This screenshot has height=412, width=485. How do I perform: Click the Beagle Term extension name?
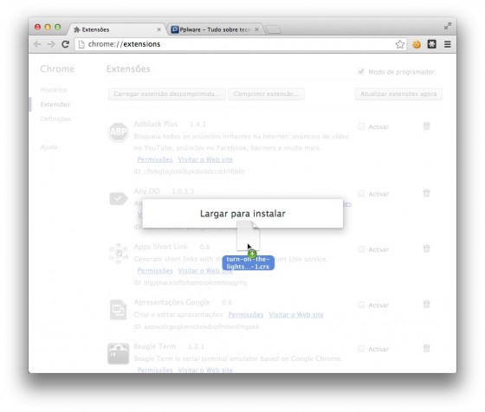[x=155, y=346]
